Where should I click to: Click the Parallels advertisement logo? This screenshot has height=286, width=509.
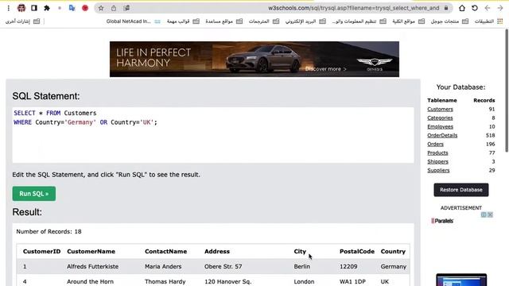[x=442, y=221]
